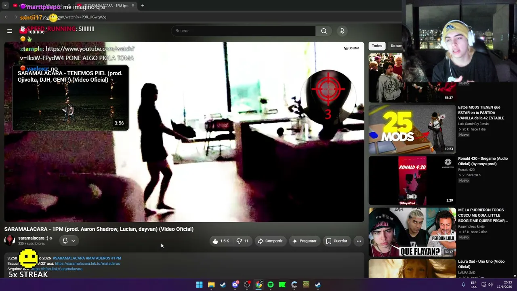Screen dimensions: 517x291
Task: Select the 'De sar' filter chip
Action: coord(395,46)
